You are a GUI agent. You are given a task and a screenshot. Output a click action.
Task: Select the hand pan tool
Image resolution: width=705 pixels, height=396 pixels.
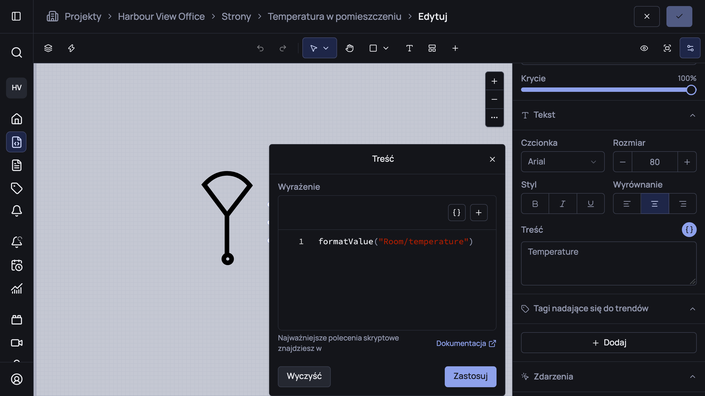pyautogui.click(x=349, y=48)
